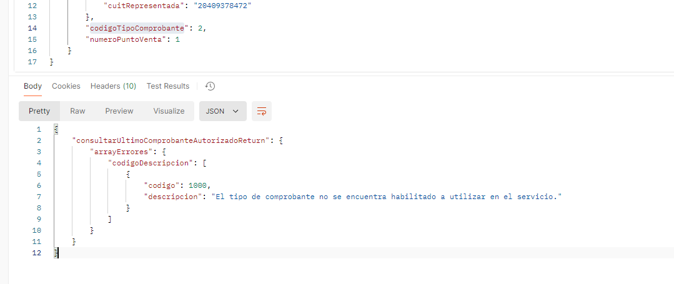Toggle the wrap lines icon
The height and width of the screenshot is (284, 674).
click(262, 111)
